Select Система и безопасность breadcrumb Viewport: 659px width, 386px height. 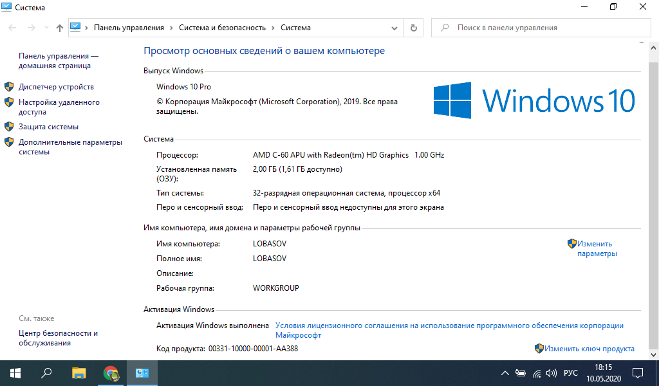[222, 28]
